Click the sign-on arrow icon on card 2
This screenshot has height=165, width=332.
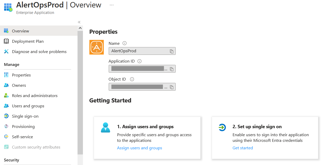[222, 127]
